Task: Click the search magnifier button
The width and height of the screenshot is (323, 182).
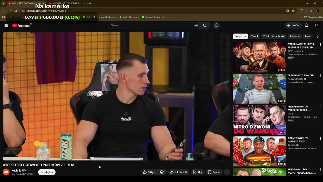Action: (x=205, y=25)
